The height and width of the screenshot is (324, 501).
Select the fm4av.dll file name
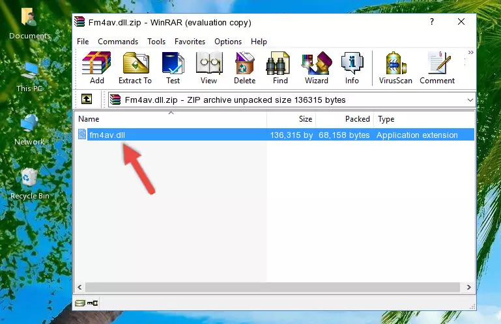[x=107, y=135]
